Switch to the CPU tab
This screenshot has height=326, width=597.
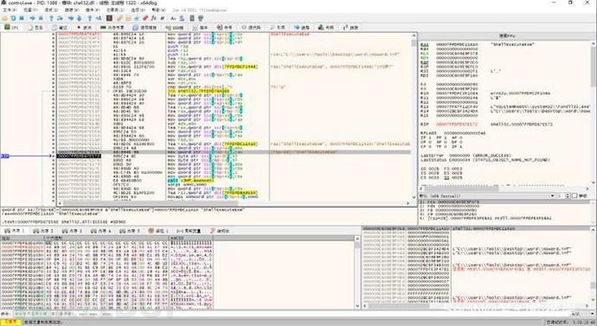tap(11, 28)
